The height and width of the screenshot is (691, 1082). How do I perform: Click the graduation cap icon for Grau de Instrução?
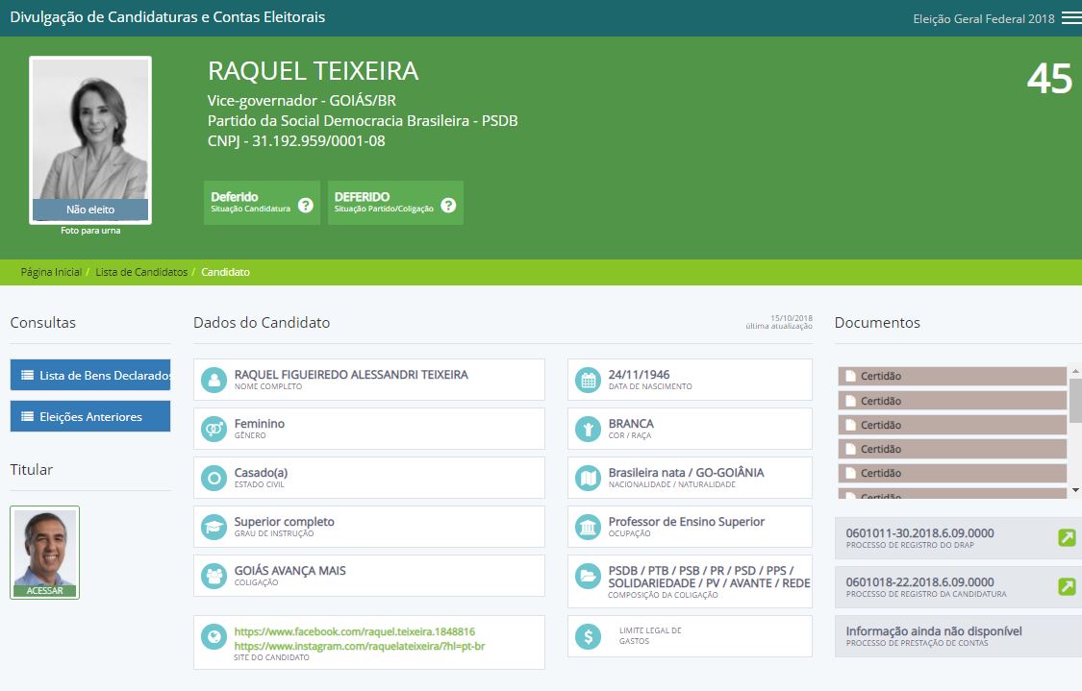(x=214, y=527)
